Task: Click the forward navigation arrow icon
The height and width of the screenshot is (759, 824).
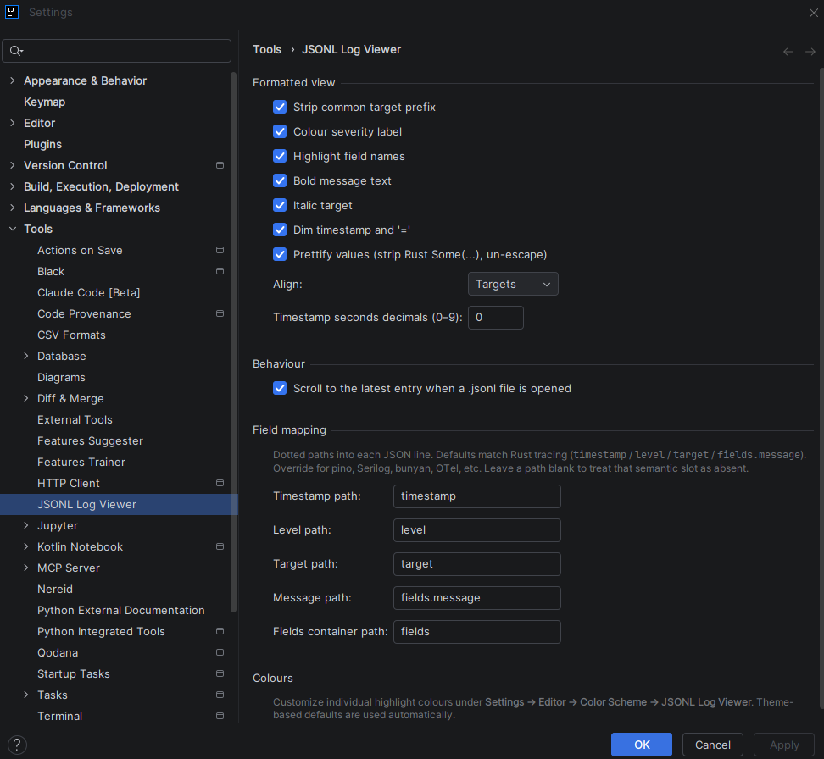Action: coord(810,52)
